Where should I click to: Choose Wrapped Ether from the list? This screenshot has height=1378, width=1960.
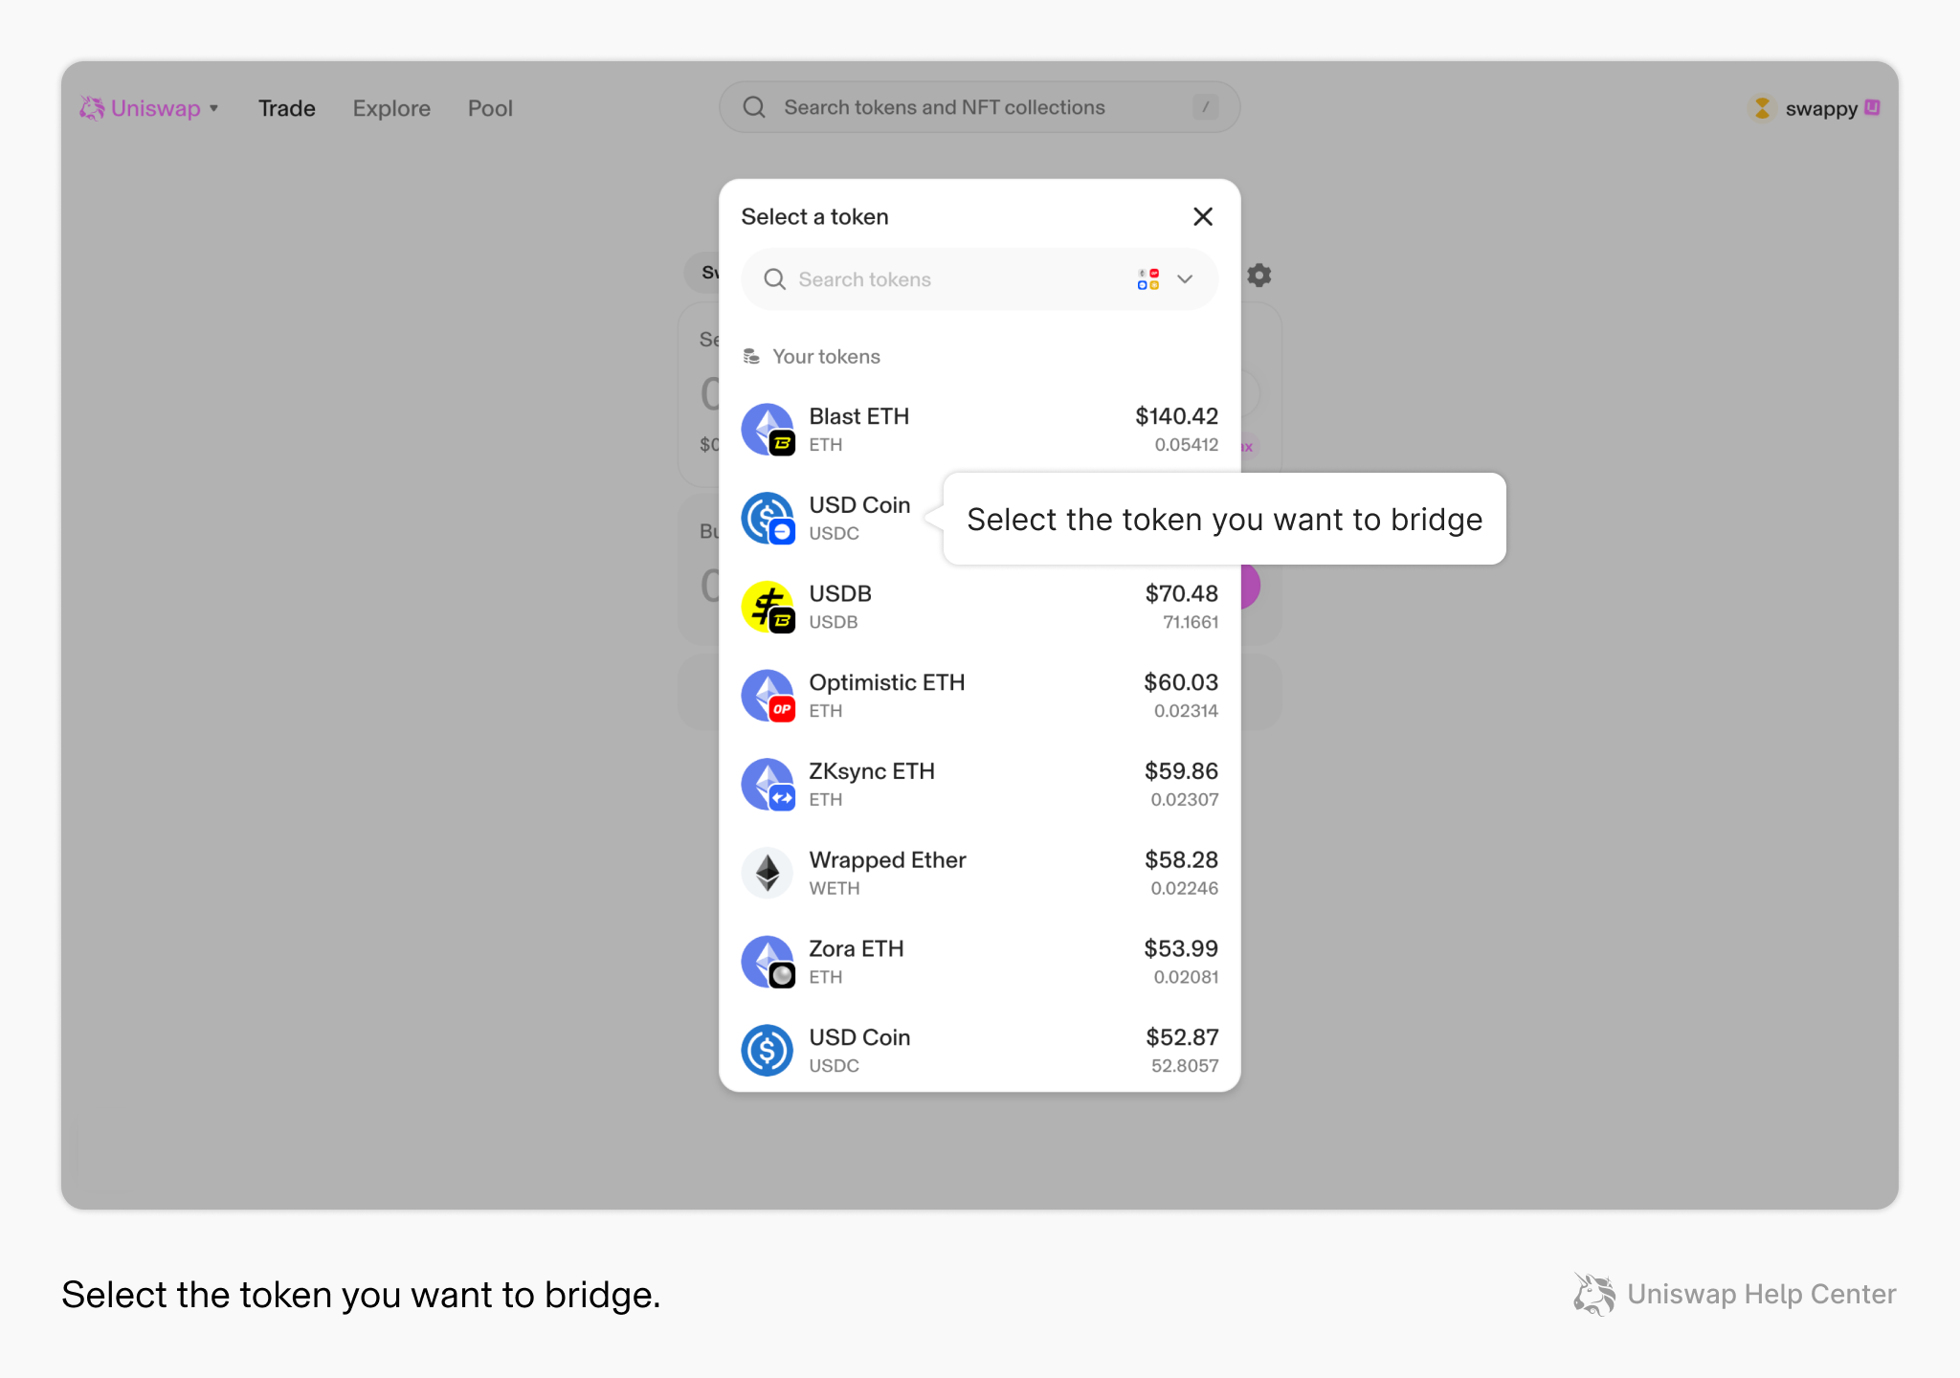[x=887, y=860]
